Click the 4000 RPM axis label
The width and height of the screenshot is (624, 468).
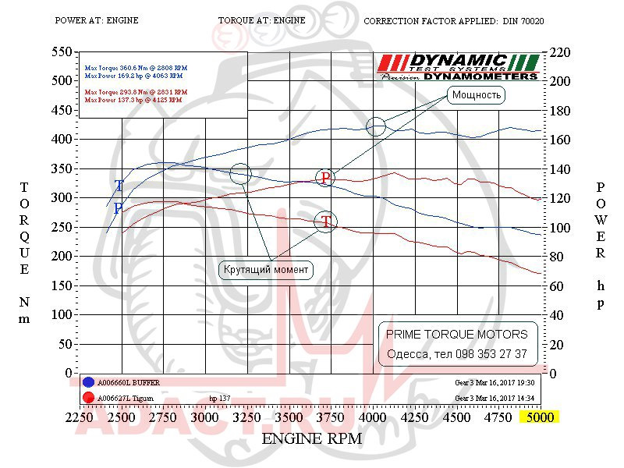[372, 417]
